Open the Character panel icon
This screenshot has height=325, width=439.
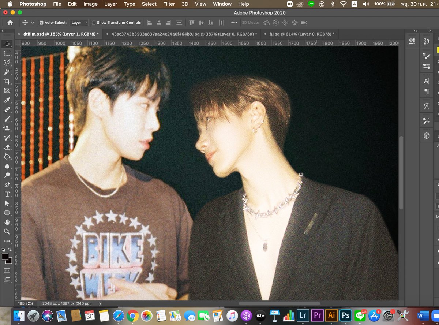coord(426,81)
